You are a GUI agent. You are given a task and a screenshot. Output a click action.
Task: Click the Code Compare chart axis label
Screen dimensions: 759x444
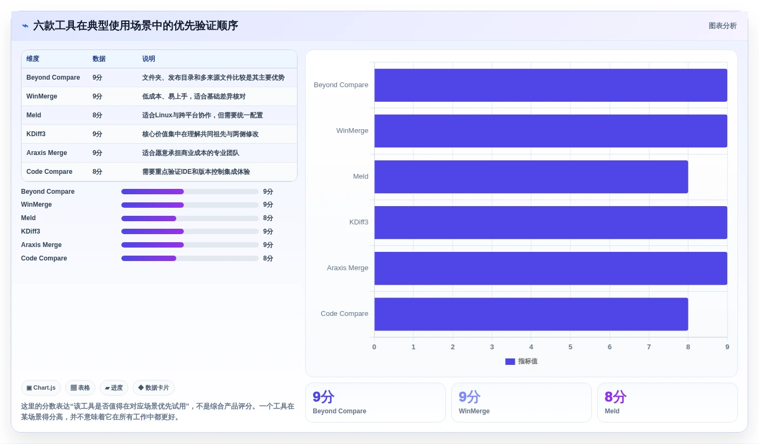pos(344,314)
